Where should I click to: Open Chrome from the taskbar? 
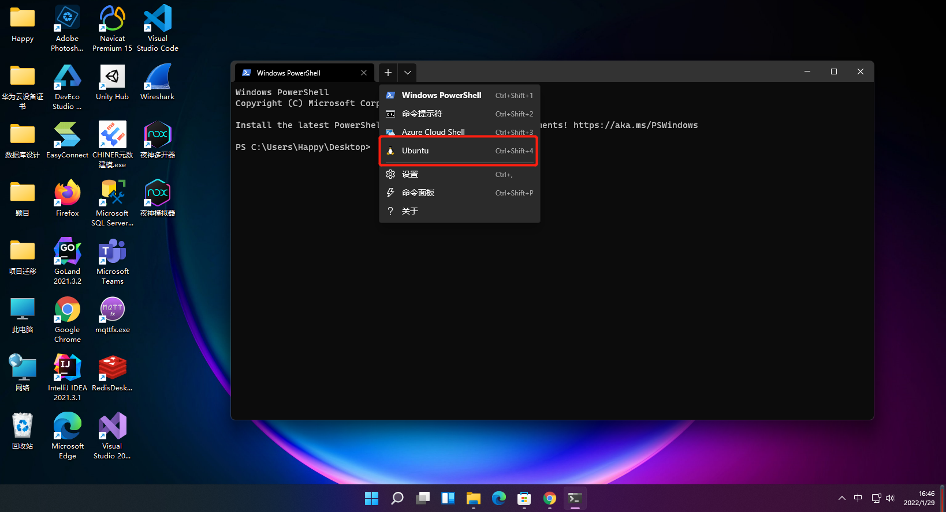pyautogui.click(x=549, y=498)
